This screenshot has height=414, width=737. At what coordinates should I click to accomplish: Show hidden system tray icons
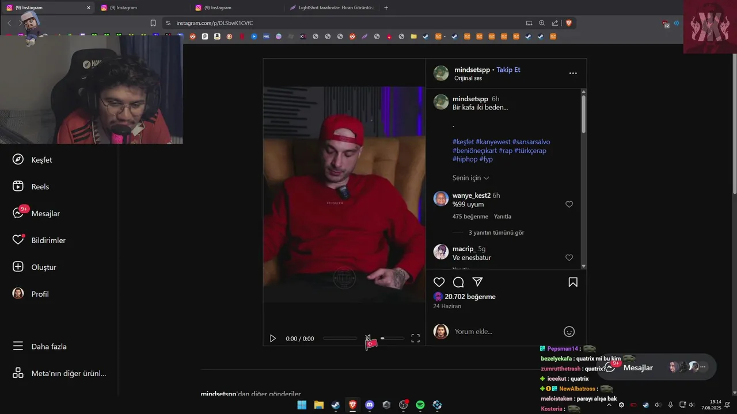tap(609, 405)
